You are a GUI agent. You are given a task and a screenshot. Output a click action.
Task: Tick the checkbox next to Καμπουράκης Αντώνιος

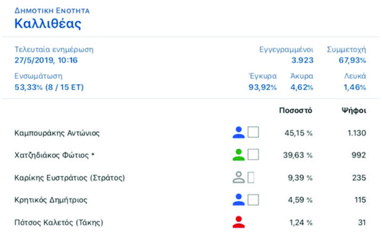pyautogui.click(x=253, y=132)
